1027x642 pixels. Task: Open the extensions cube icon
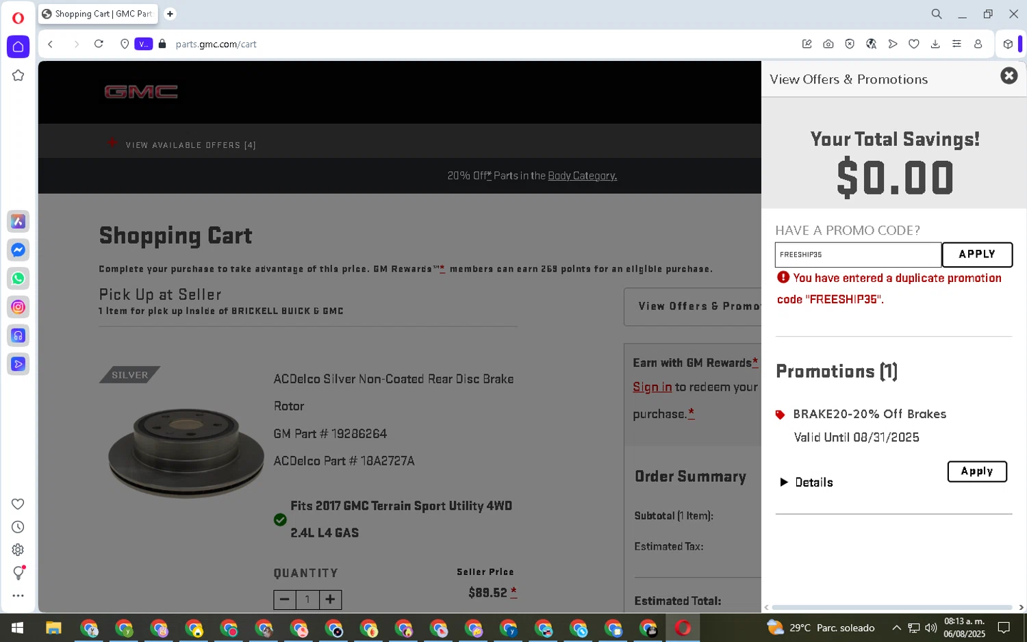pos(1008,44)
